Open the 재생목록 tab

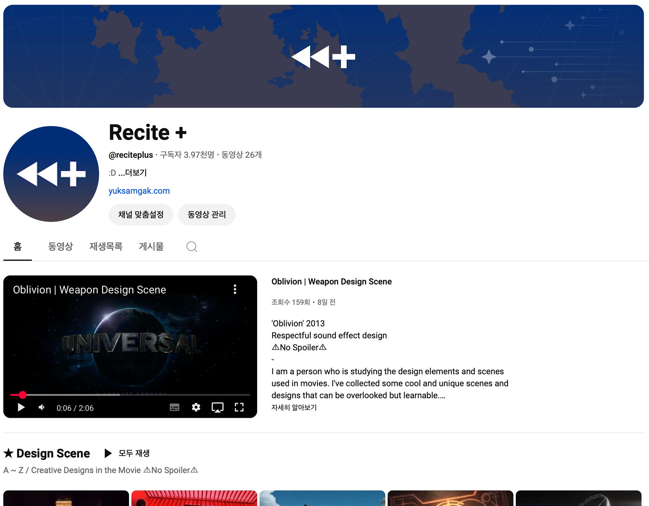106,246
